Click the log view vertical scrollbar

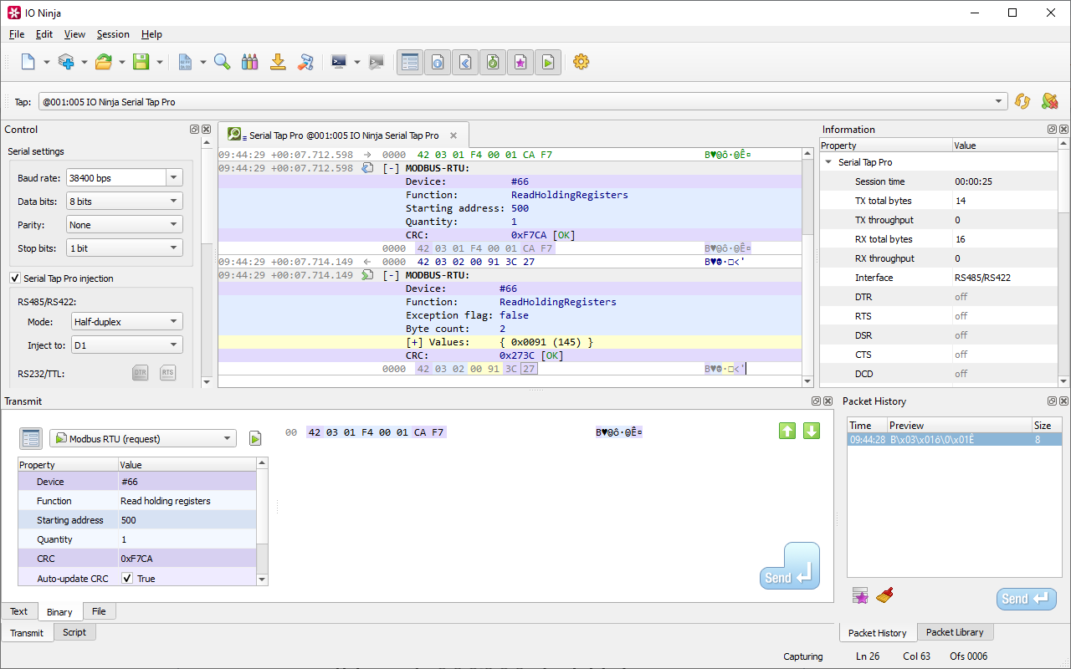[807, 268]
